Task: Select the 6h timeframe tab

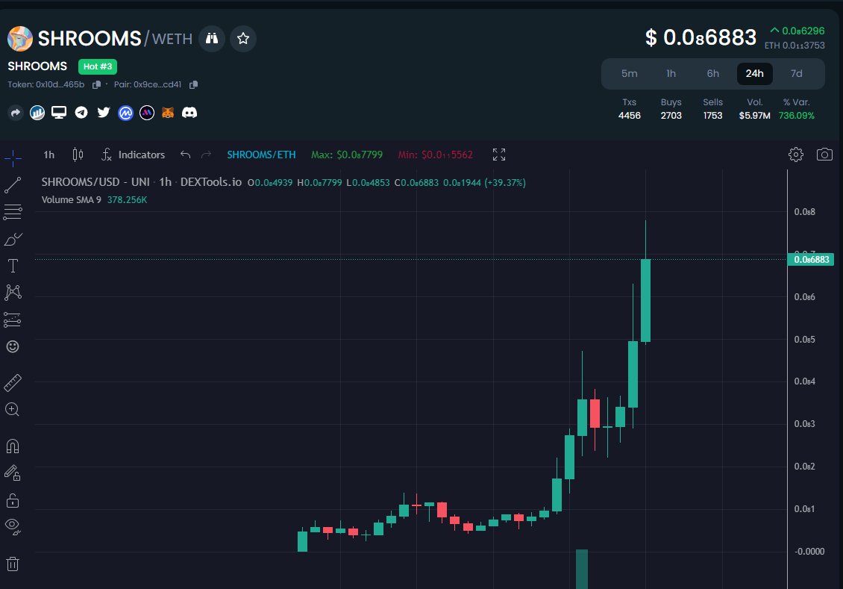Action: (713, 74)
